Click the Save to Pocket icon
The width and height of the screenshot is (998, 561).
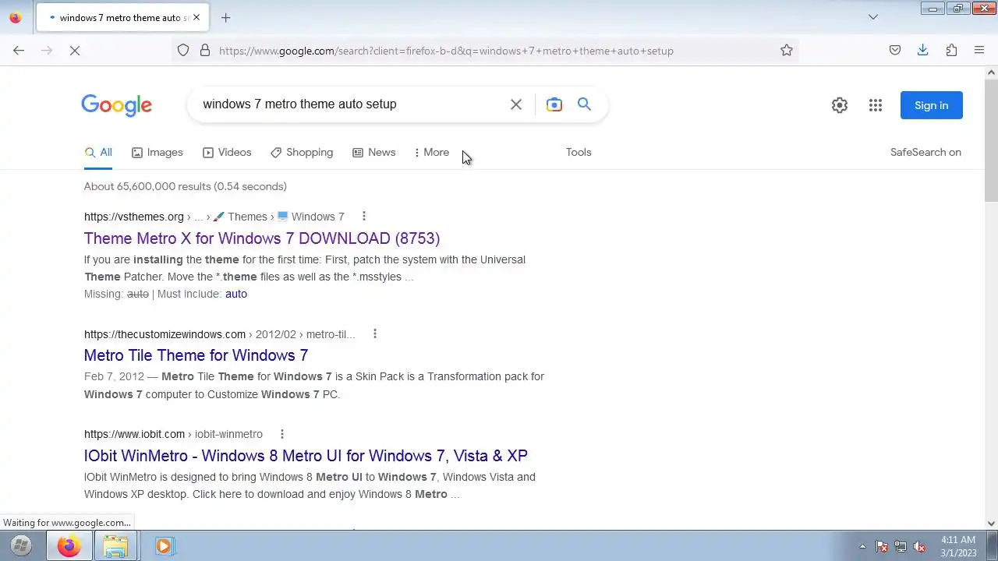point(895,51)
